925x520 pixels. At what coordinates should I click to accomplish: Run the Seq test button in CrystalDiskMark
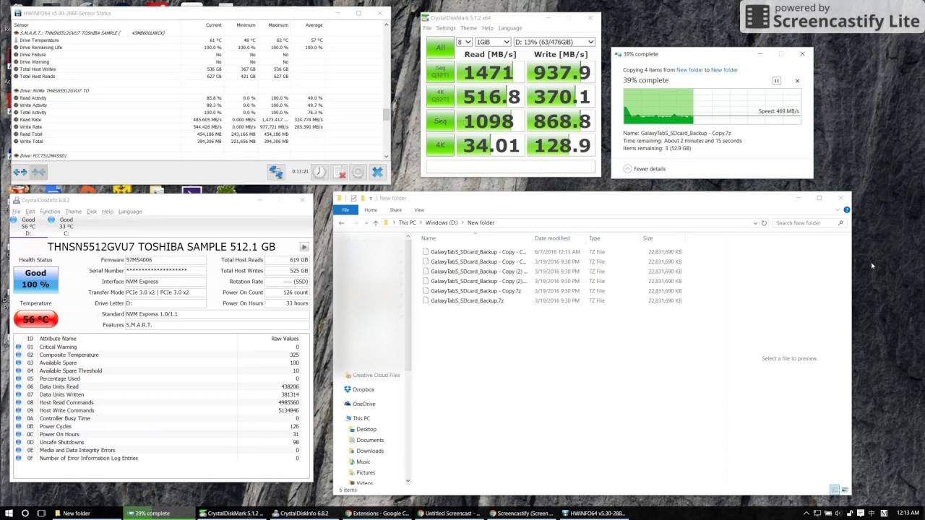point(440,121)
